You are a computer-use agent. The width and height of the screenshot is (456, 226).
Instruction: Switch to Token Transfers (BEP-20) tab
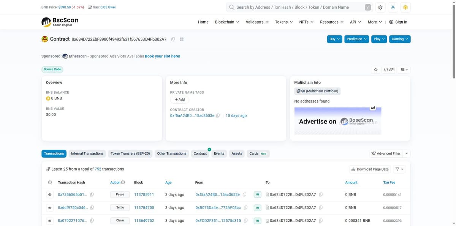(x=130, y=153)
